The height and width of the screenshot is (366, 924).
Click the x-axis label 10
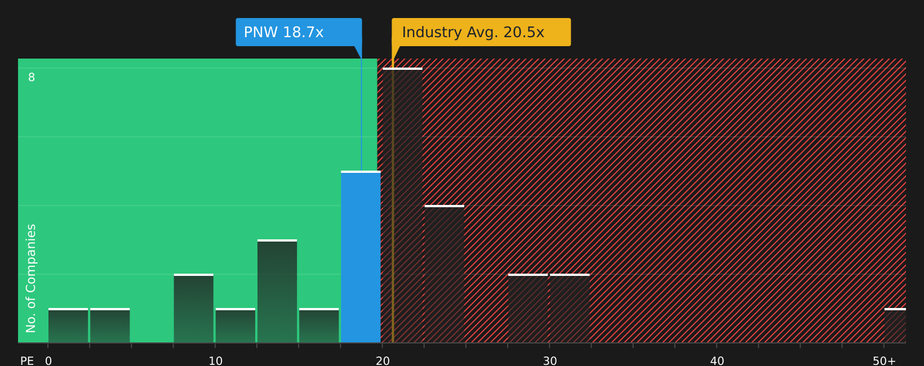point(216,361)
